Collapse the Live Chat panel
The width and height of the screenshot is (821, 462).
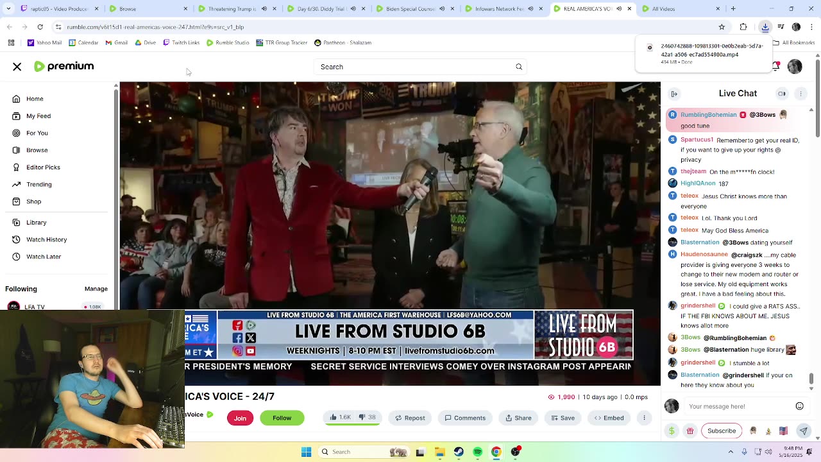click(674, 94)
